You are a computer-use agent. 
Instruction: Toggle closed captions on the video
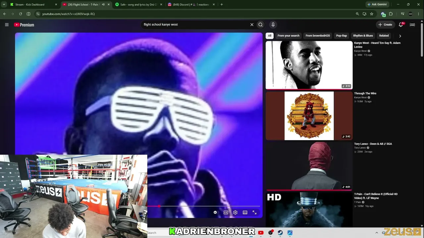226,213
